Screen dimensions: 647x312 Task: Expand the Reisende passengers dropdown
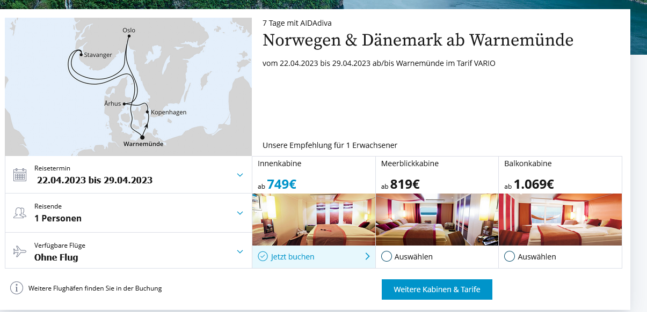240,213
